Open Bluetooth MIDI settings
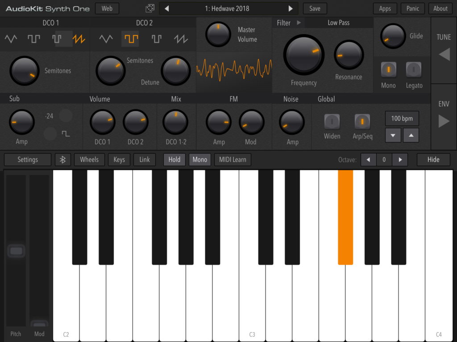This screenshot has width=457, height=342. [62, 159]
